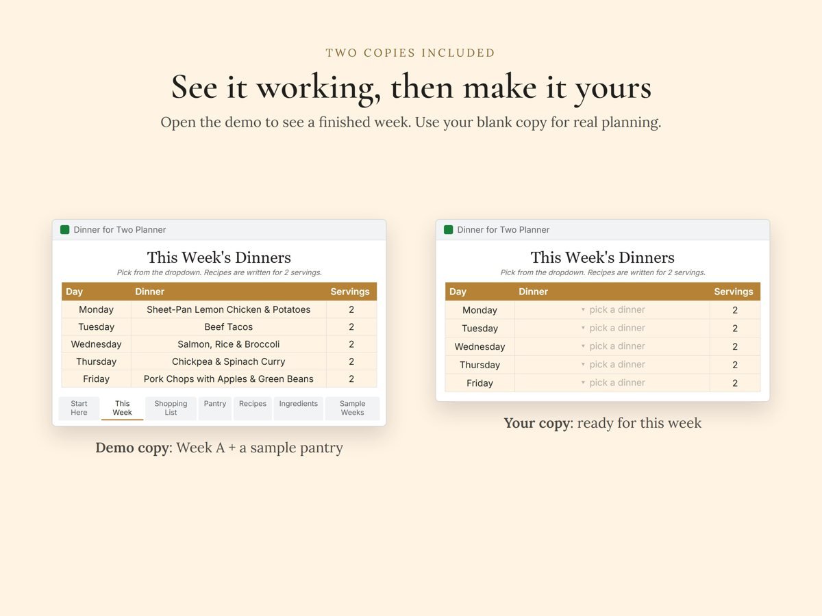Viewport: 822px width, 616px height.
Task: Click the Demo copy caption text
Action: click(x=219, y=448)
